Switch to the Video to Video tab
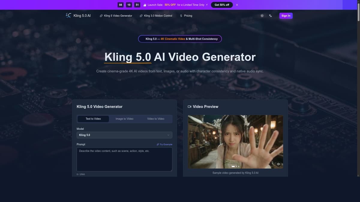 pyautogui.click(x=155, y=119)
